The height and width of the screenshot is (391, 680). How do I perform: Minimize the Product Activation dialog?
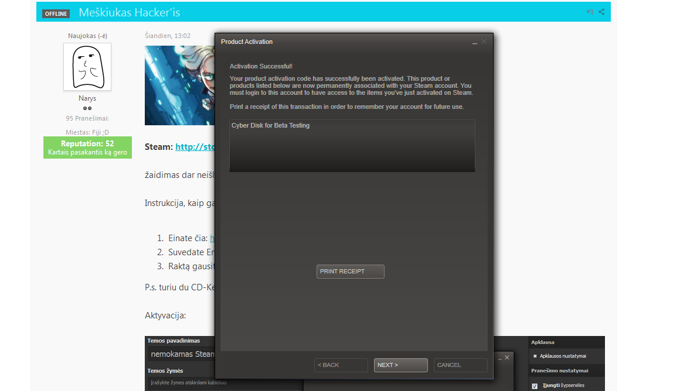click(474, 42)
